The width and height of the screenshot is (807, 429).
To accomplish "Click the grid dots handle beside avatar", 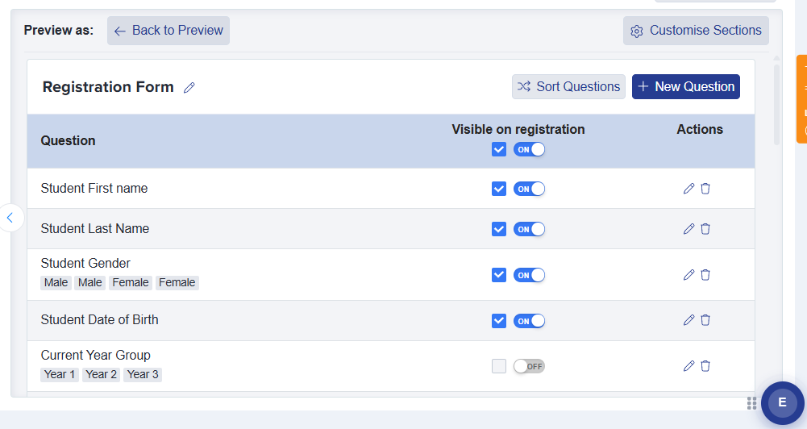I will 751,403.
